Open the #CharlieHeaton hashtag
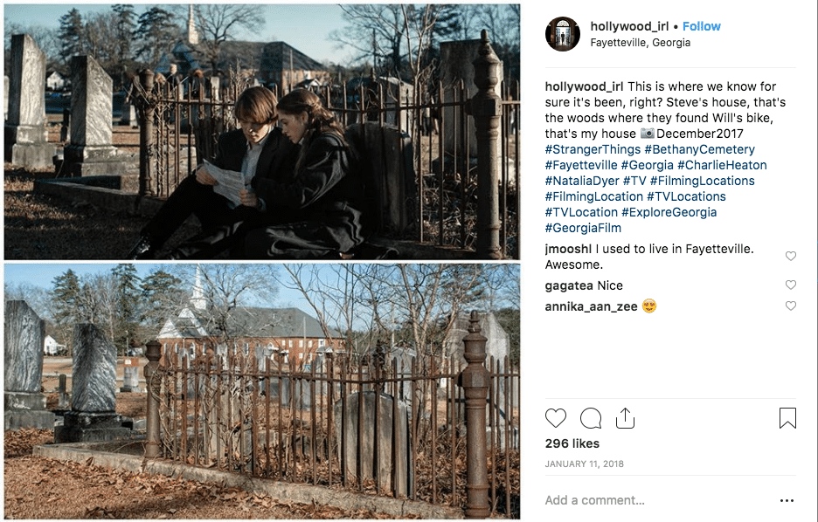 coord(722,165)
